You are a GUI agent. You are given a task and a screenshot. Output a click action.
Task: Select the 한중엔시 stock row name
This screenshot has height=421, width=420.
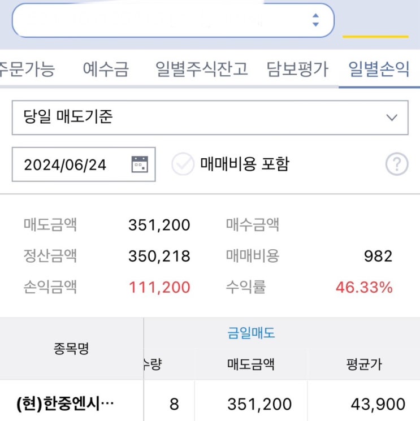66,404
